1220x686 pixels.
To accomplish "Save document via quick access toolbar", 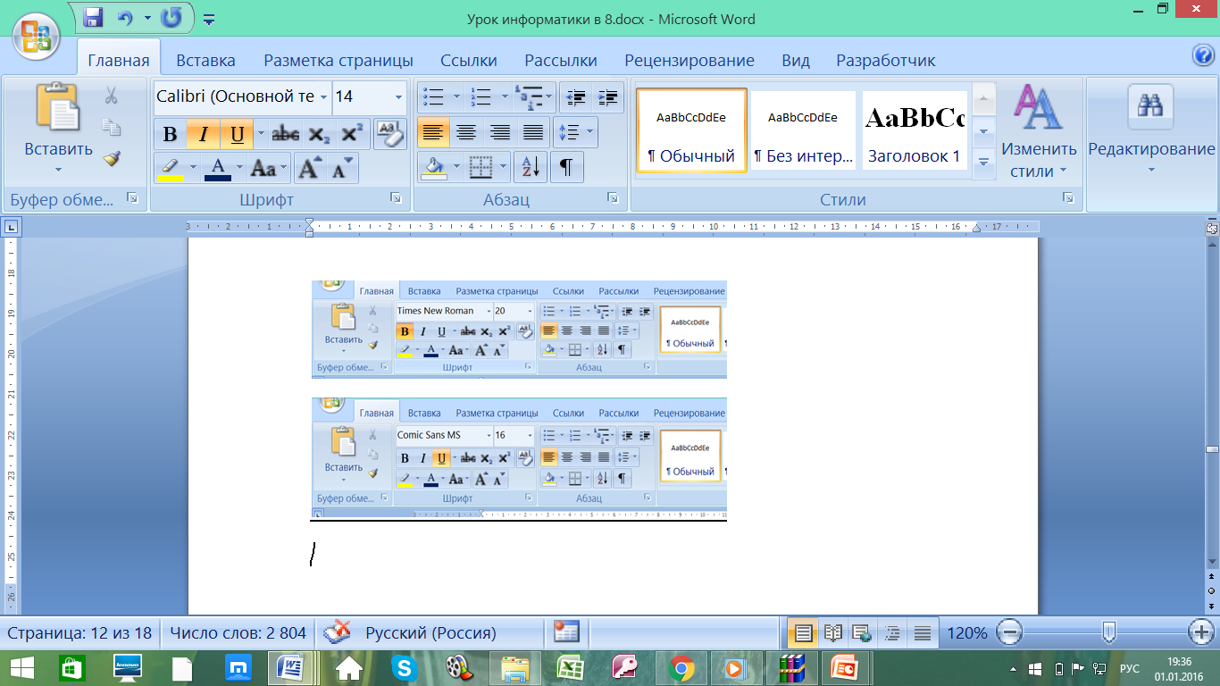I will coord(93,17).
